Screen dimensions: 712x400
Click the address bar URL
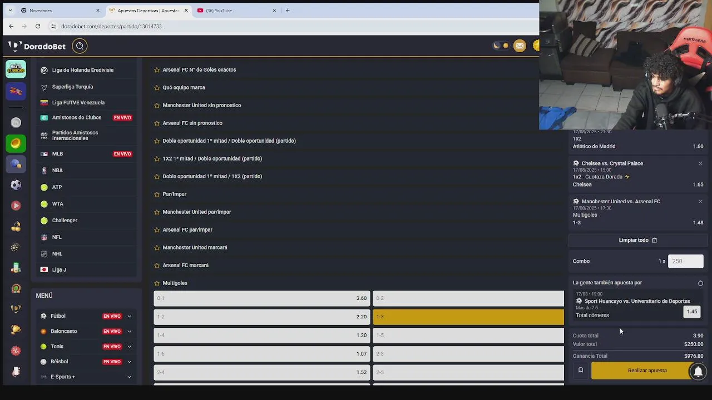[x=111, y=26]
